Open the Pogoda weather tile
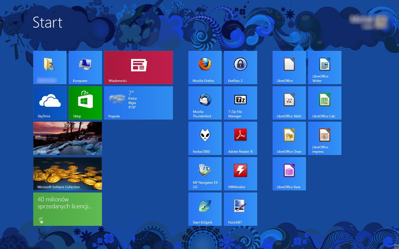Screen dimensions: 399x249 (139, 103)
